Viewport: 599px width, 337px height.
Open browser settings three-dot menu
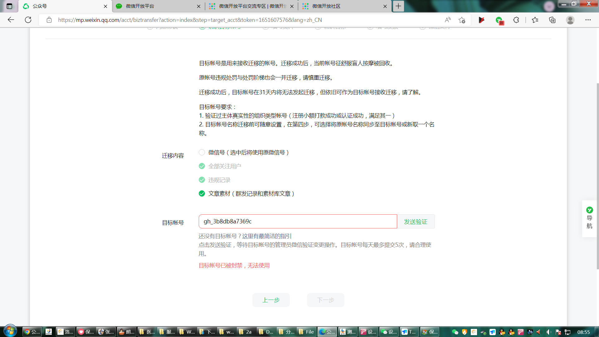tap(588, 20)
